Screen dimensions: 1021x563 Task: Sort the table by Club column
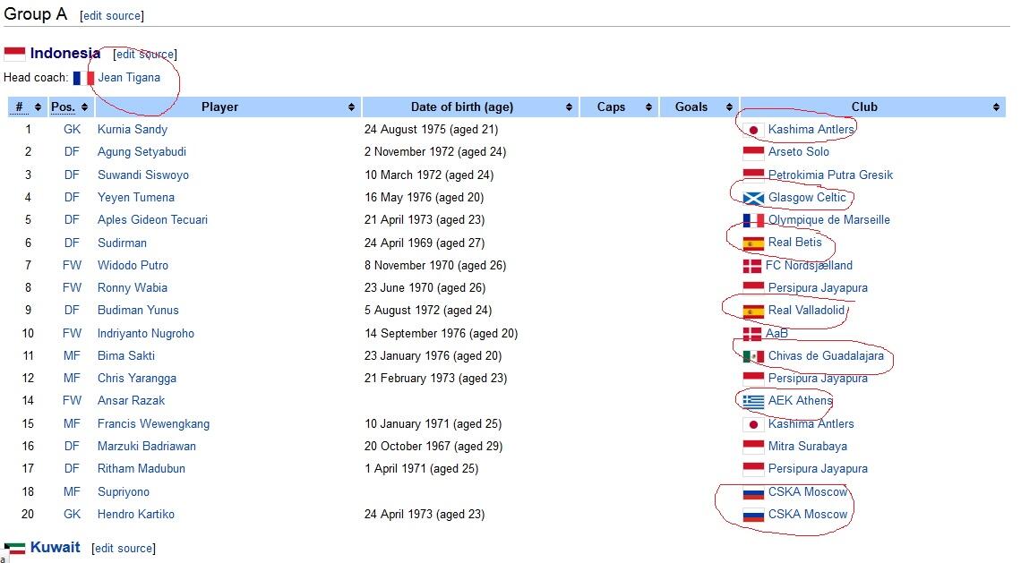(x=864, y=107)
